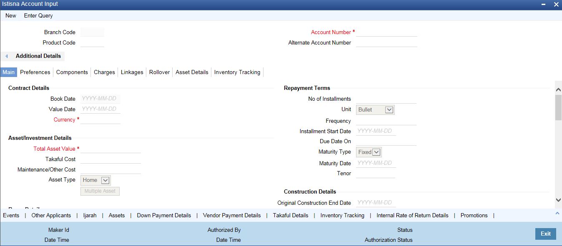Click the Additional Details heading
Screen dimensions: 562x246
38,56
